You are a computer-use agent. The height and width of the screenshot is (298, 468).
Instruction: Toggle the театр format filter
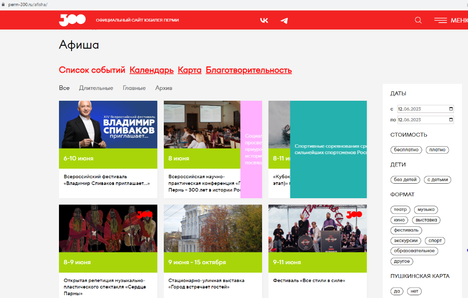[x=400, y=209]
